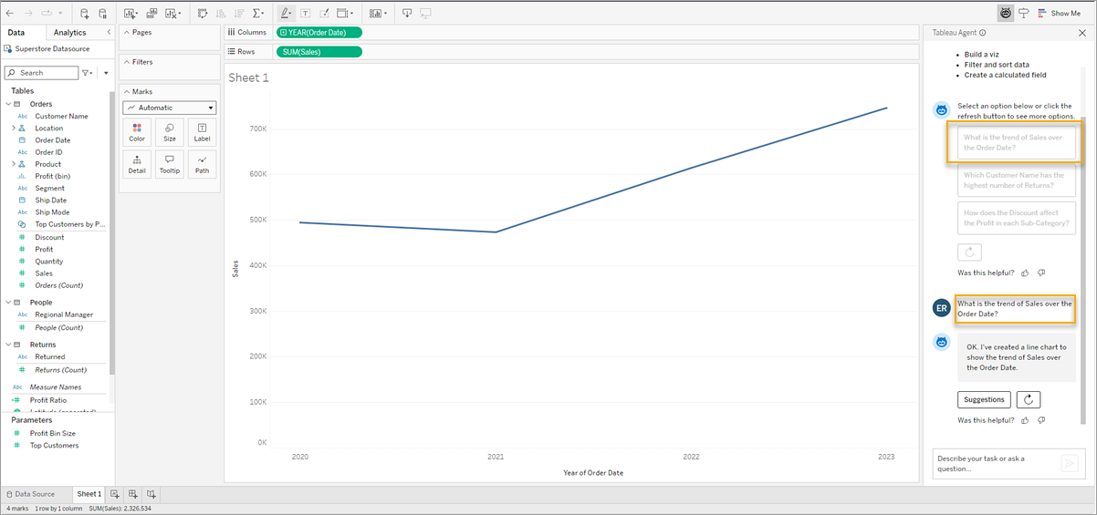
Task: Select the Regional Manager field
Action: point(64,314)
